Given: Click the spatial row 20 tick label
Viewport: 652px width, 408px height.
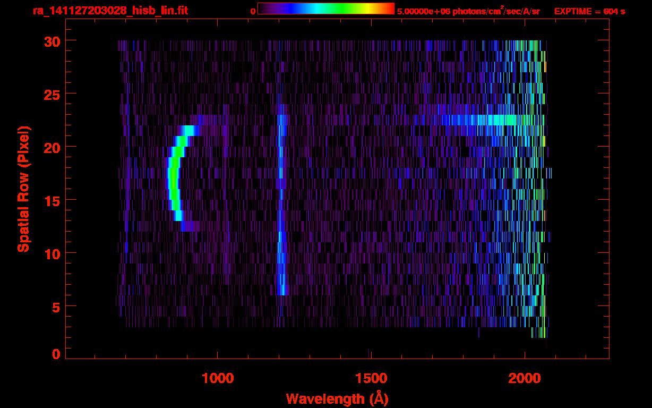Looking at the screenshot, I should 53,147.
